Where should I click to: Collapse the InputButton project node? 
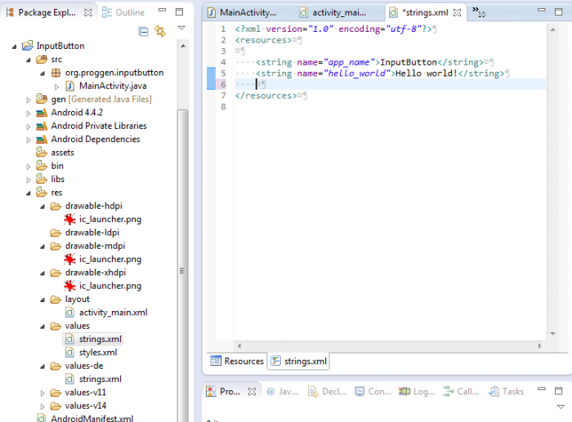15,47
